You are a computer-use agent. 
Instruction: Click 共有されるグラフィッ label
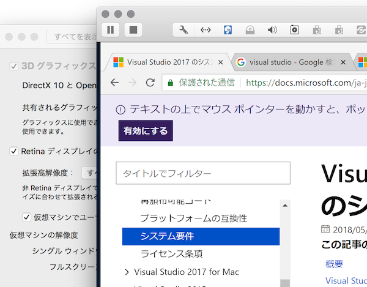(x=59, y=108)
